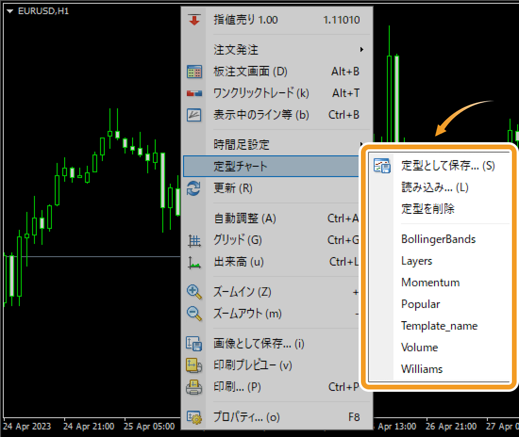
Task: Click the Print Preview icon
Action: click(x=194, y=365)
